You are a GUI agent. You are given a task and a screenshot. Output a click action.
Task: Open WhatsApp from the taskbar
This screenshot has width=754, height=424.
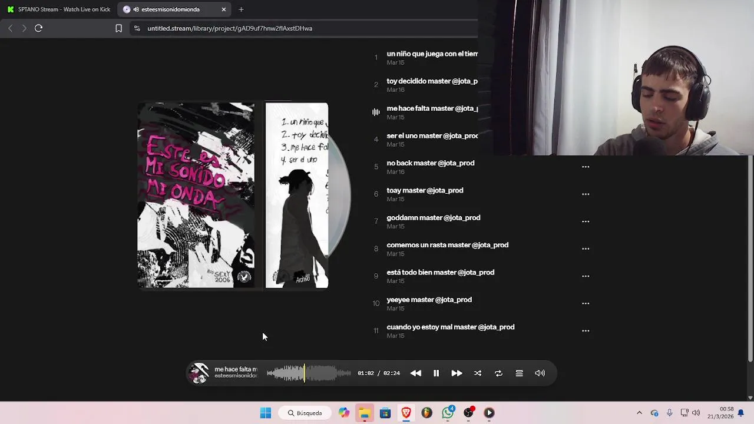coord(448,413)
